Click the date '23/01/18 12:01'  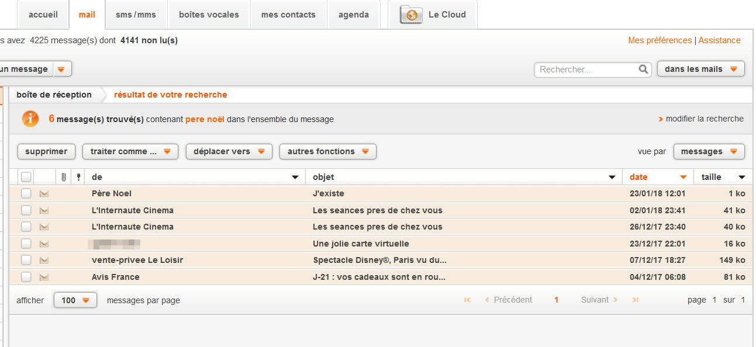(658, 193)
